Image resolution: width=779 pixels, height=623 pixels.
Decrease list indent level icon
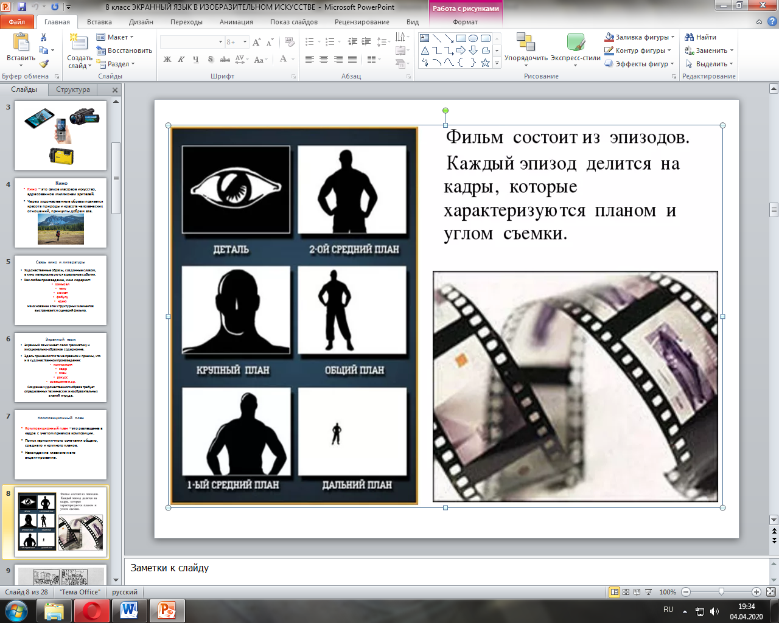pos(352,42)
